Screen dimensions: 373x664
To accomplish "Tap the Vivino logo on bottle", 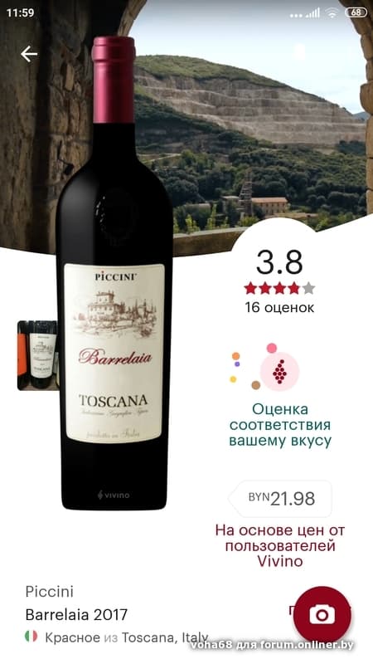I will [114, 495].
